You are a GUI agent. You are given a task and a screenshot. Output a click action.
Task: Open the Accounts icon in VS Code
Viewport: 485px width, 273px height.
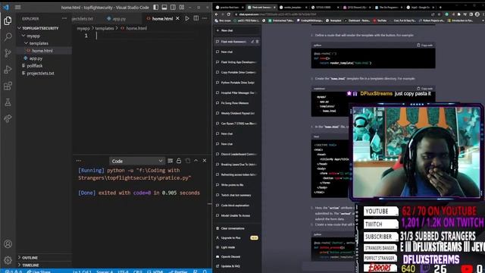8,244
